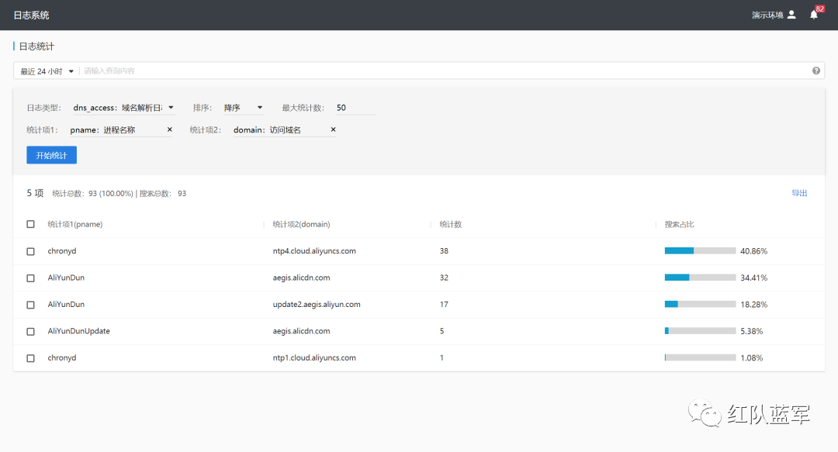Click the 统计项1(pname) column header
The width and height of the screenshot is (838, 452).
pyautogui.click(x=74, y=224)
